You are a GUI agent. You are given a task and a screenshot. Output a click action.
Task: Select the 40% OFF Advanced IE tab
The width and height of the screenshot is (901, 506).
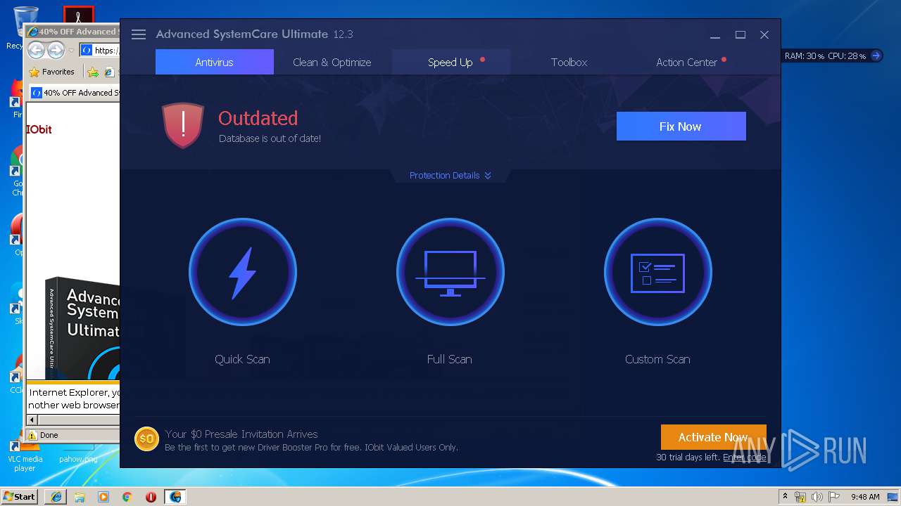(75, 92)
